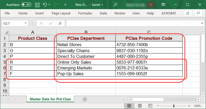Add a new sheet with plus icon

[x=85, y=99]
